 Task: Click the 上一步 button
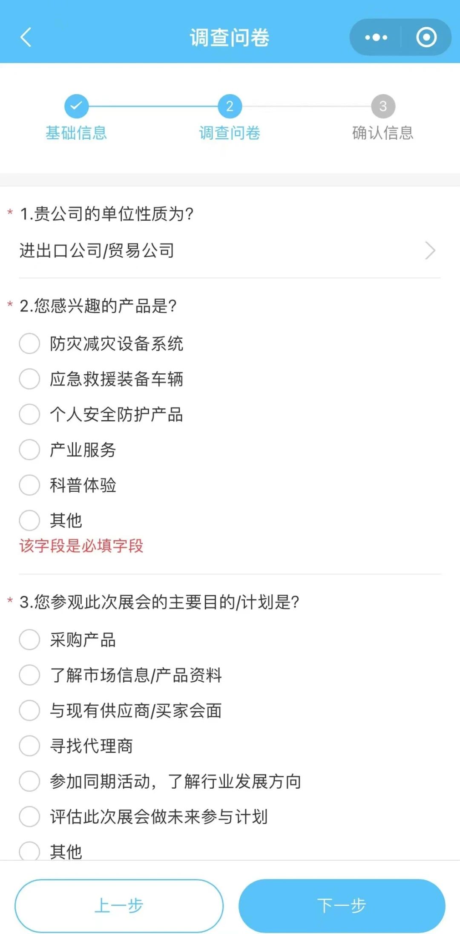[x=119, y=906]
